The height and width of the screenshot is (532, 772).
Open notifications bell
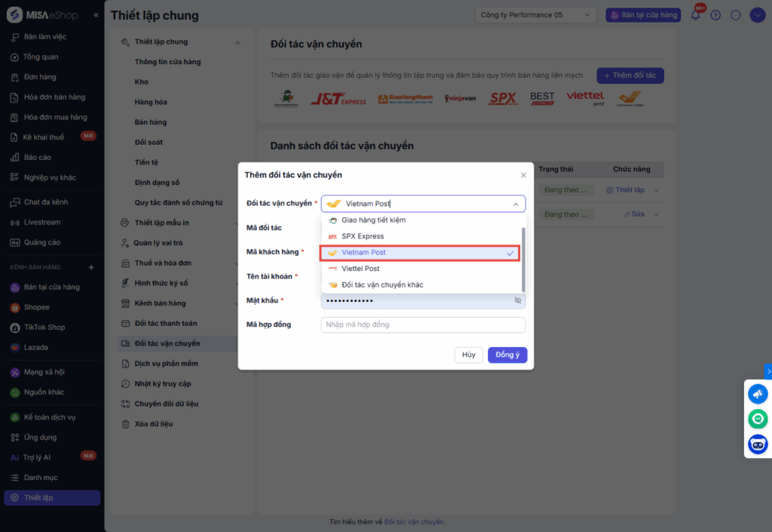pos(695,15)
